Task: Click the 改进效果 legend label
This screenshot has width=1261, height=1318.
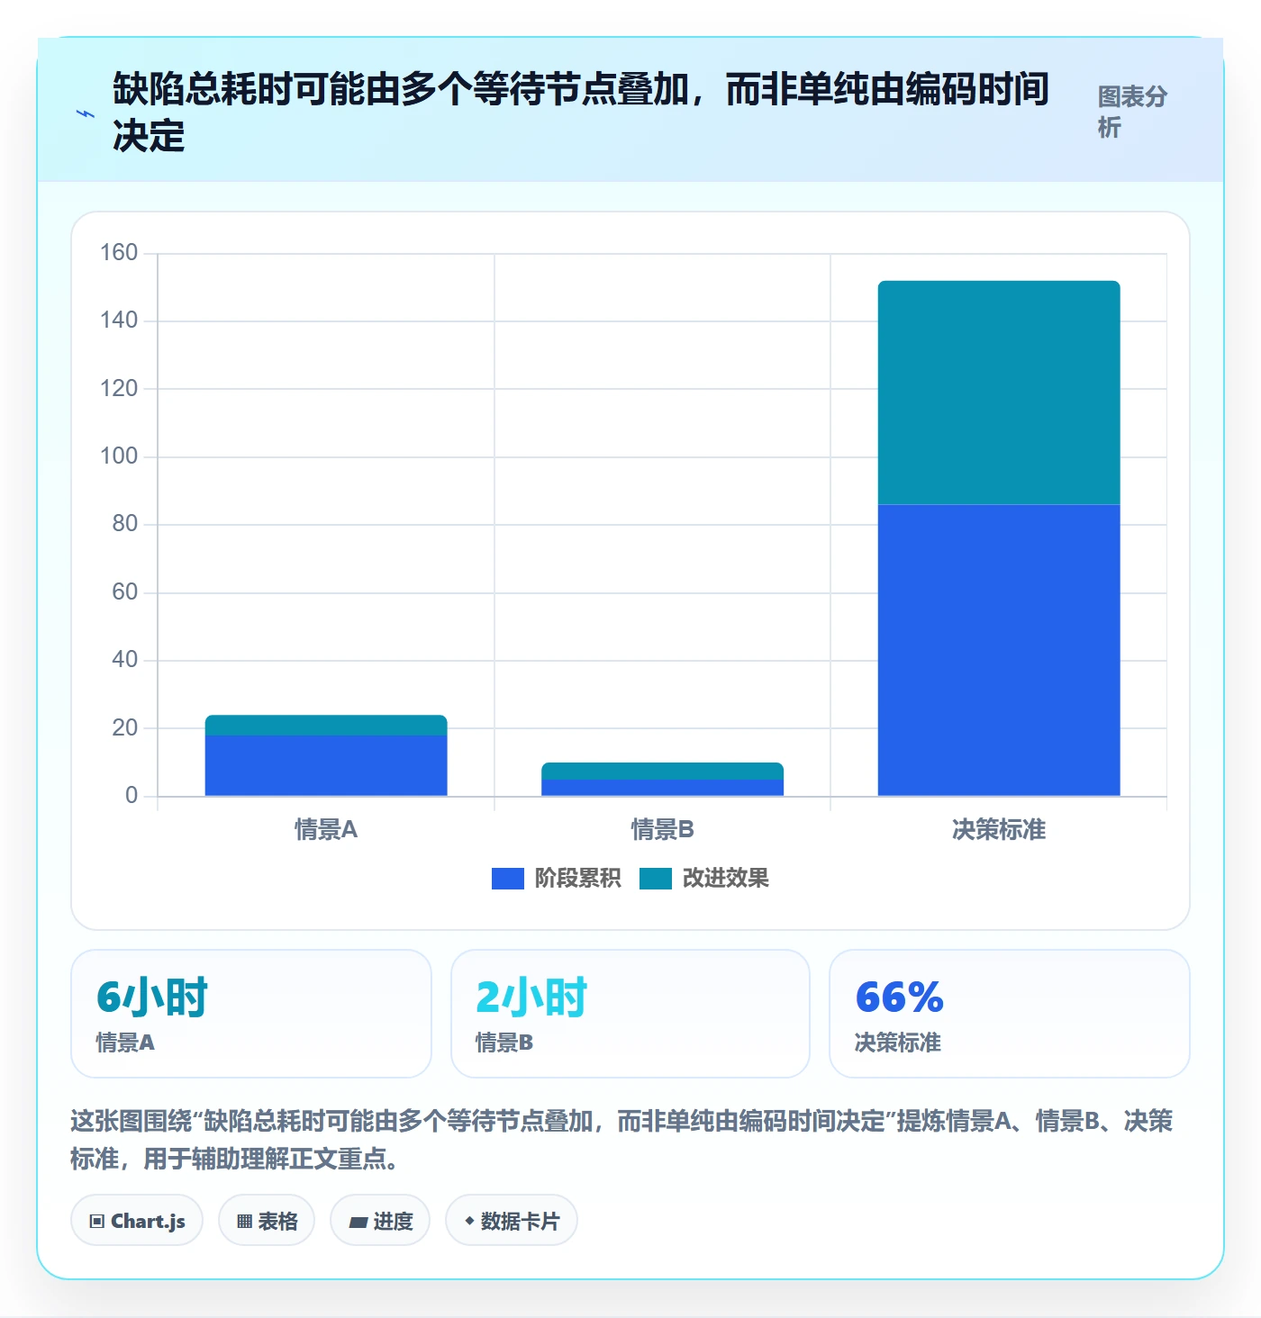Action: (x=725, y=878)
